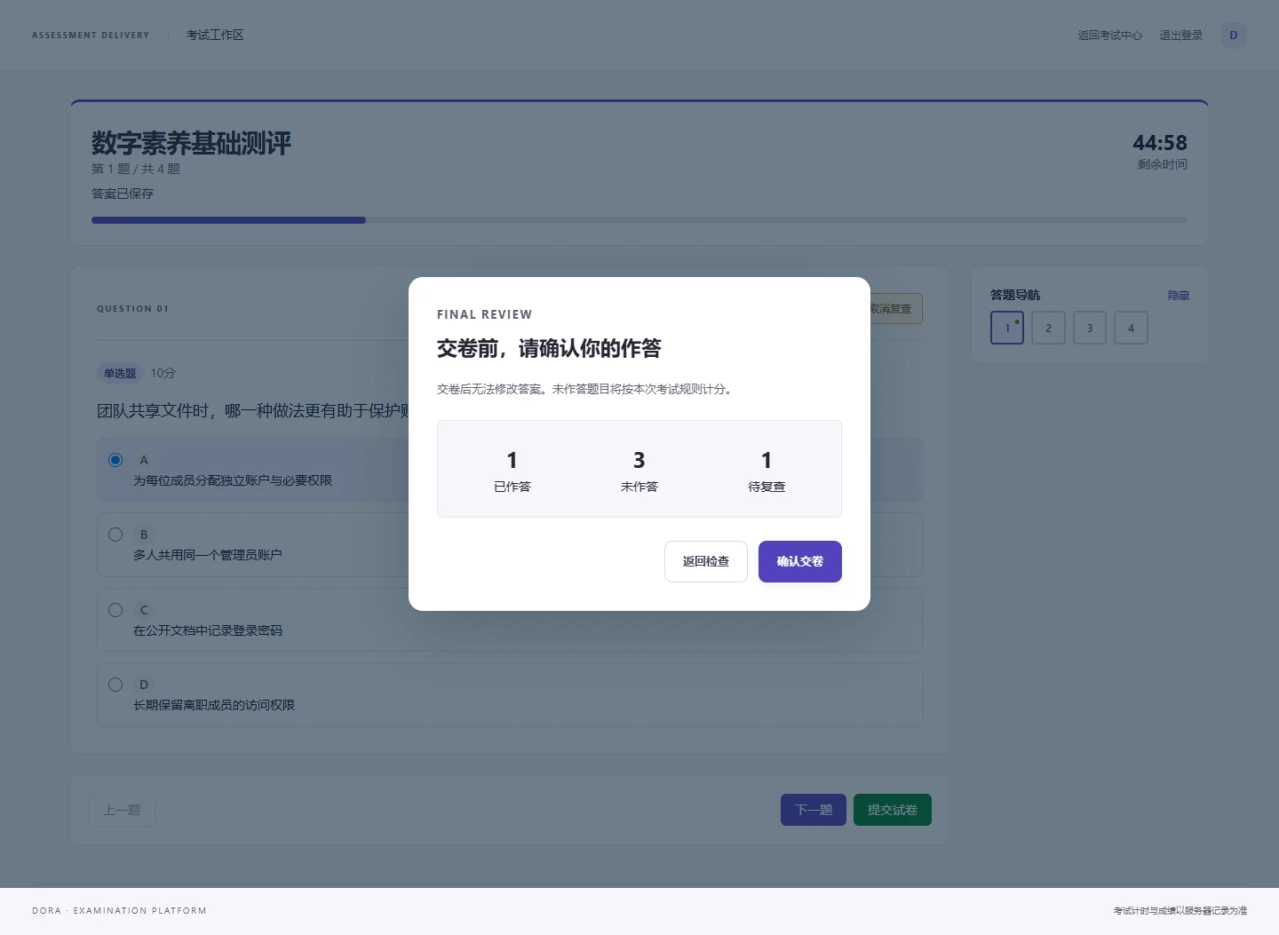Hide the 答题导航 panel via 隐藏
Image resolution: width=1279 pixels, height=935 pixels.
1178,295
